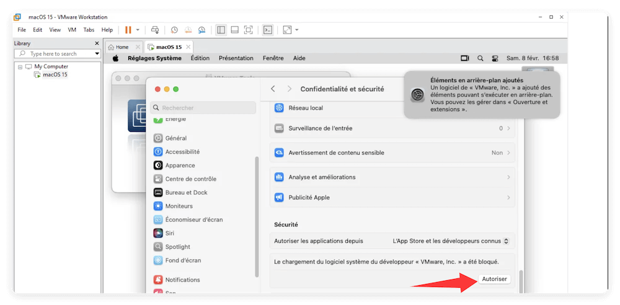Screen dimensions: 620x305
Task: Open the Réseau local row
Action: tap(392, 108)
